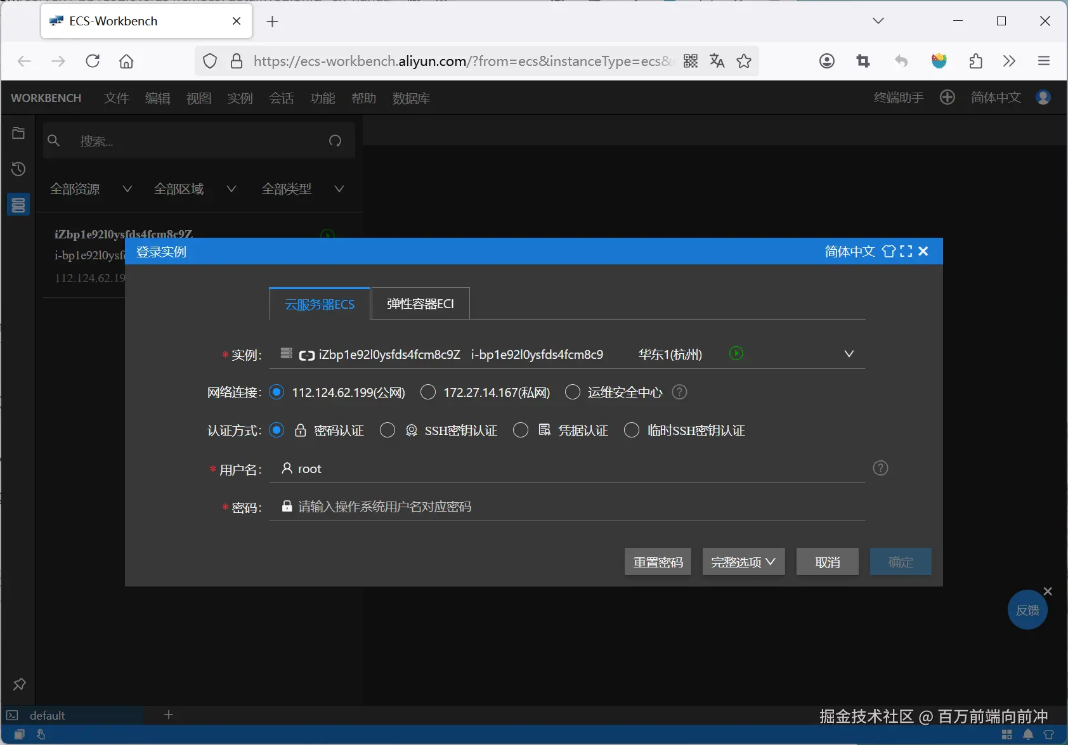The width and height of the screenshot is (1068, 745).
Task: Expand the 全部区域 filter dropdown
Action: (195, 188)
